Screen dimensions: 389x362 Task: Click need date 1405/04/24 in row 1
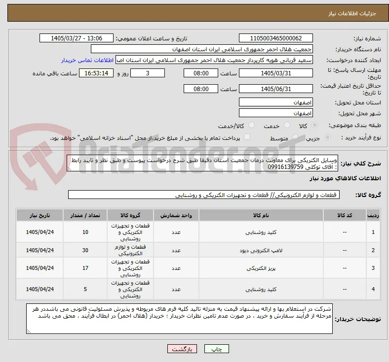(39, 232)
